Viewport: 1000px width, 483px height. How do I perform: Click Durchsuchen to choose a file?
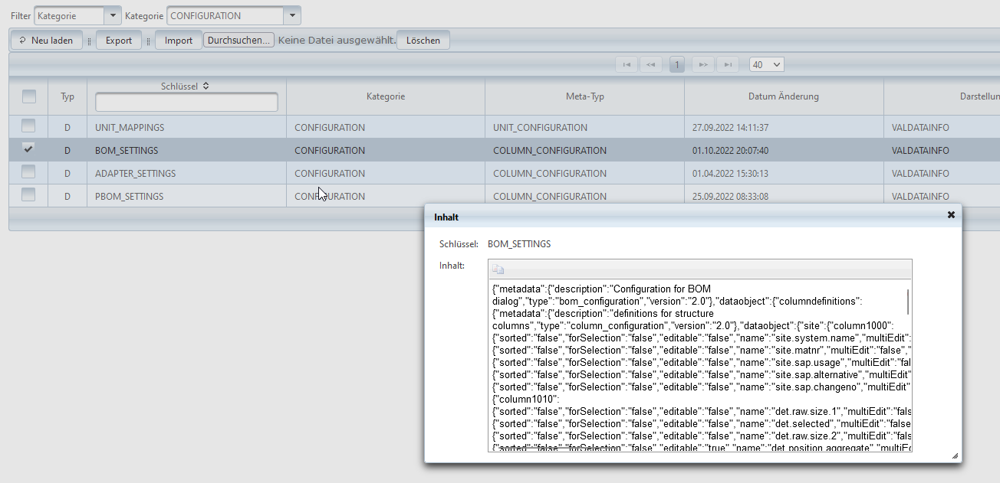[238, 41]
